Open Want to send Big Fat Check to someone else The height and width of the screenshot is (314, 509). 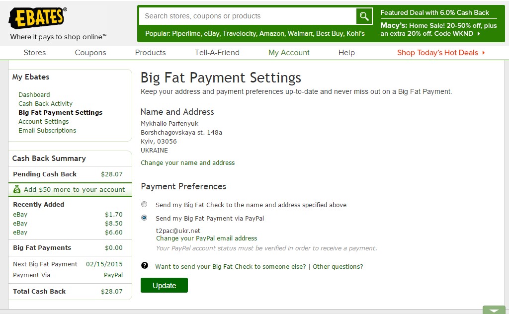231,267
